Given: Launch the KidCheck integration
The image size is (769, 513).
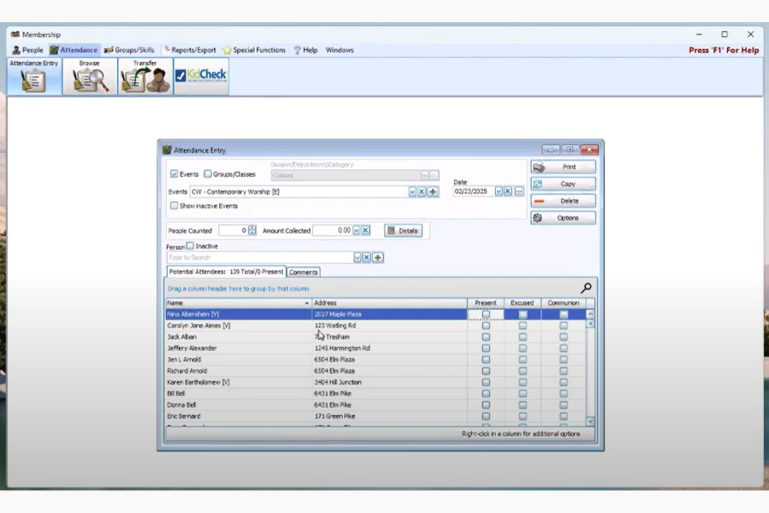Looking at the screenshot, I should (x=201, y=76).
